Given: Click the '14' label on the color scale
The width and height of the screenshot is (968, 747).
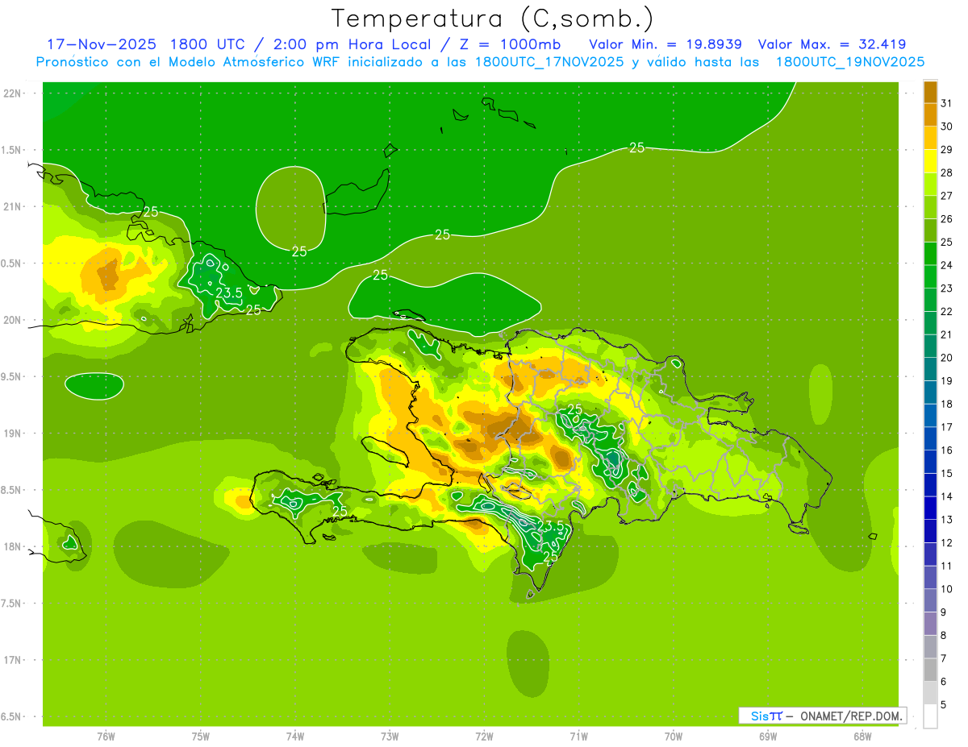Looking at the screenshot, I should point(946,496).
